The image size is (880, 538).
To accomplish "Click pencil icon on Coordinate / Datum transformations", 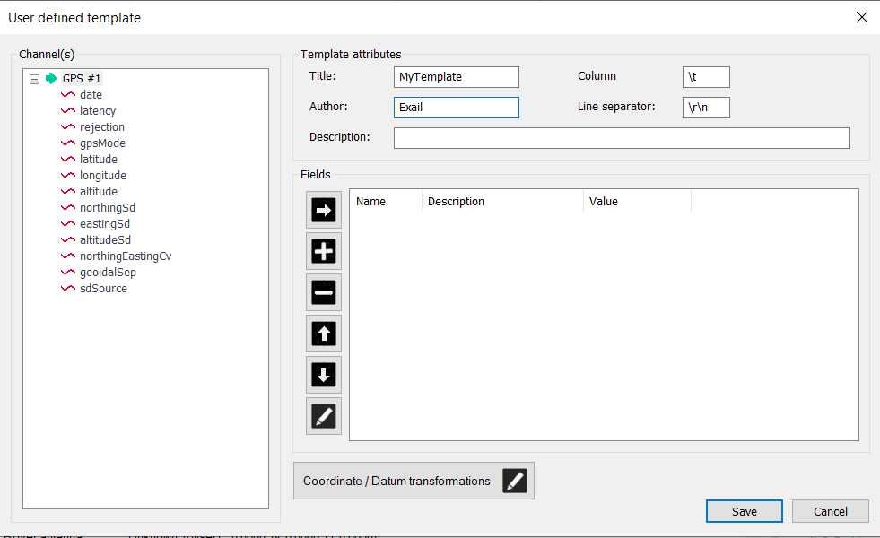I will pyautogui.click(x=515, y=482).
